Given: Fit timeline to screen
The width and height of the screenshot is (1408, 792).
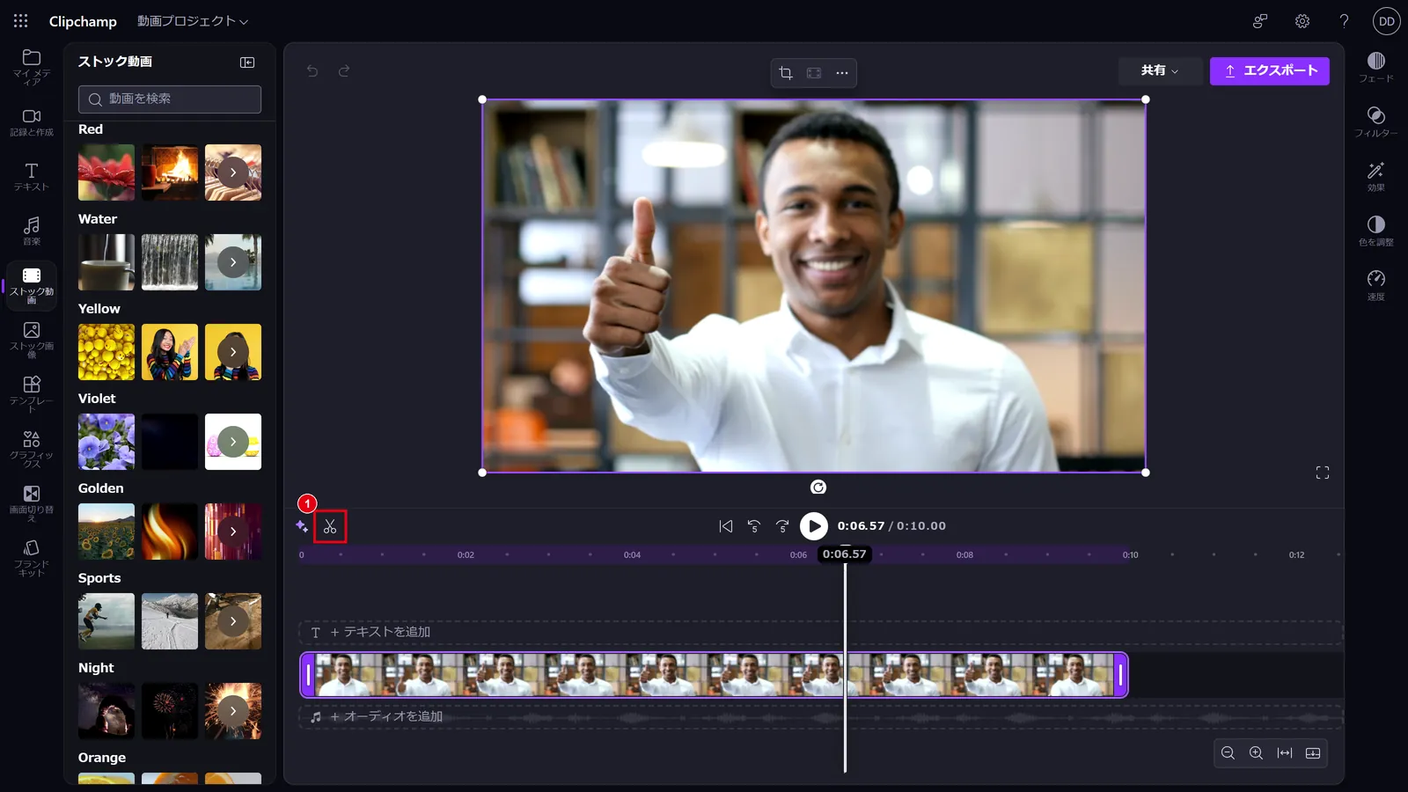Looking at the screenshot, I should [1285, 753].
